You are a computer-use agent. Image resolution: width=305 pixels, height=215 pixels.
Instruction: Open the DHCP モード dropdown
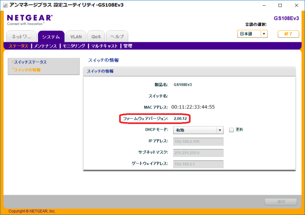(x=198, y=130)
